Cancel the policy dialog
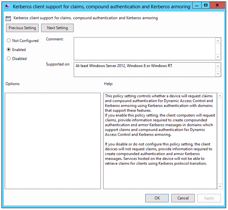 point(183,198)
